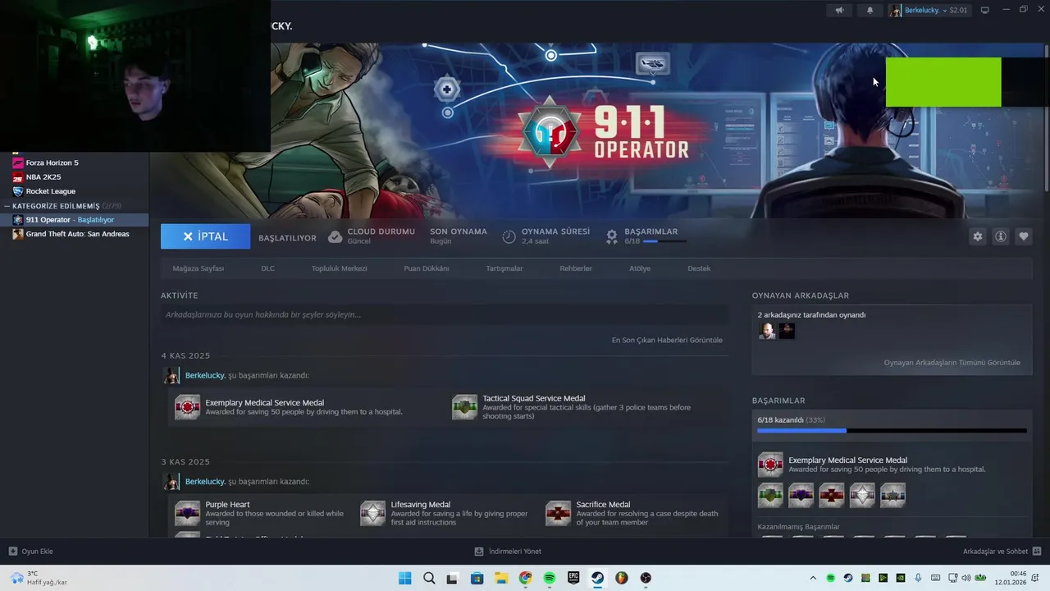The width and height of the screenshot is (1050, 591).
Task: Click NVIDIA icon in system tray
Action: click(900, 578)
